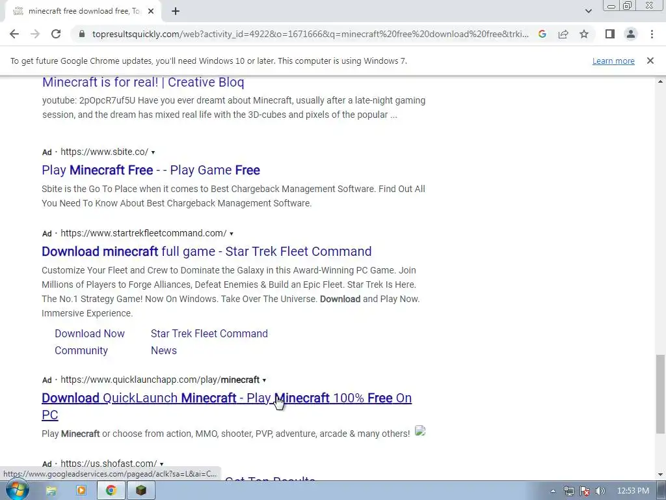
Task: Click the broken image icon after QuickLaunch description
Action: click(x=420, y=431)
